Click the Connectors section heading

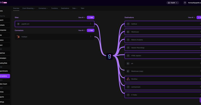point(19,30)
